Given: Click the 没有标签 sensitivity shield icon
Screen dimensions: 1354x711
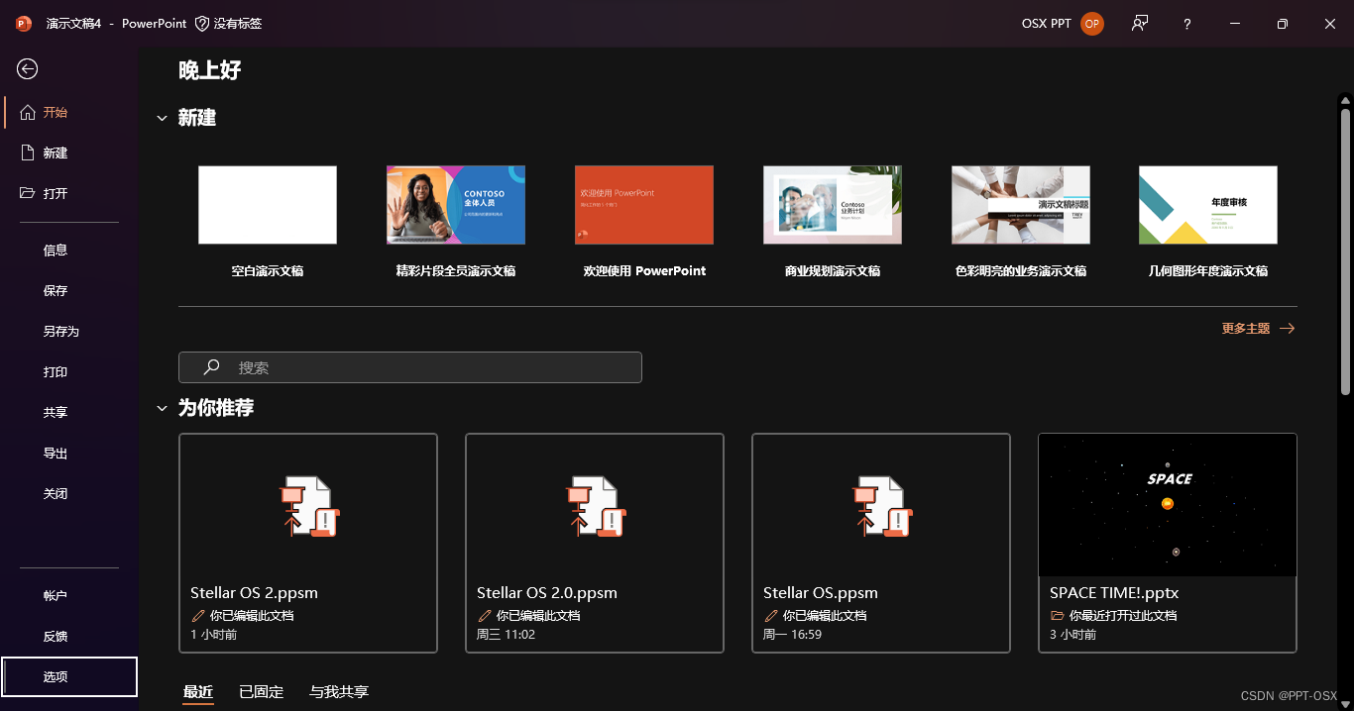Looking at the screenshot, I should coord(202,23).
